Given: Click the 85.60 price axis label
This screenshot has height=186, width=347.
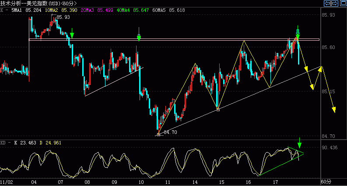Looking at the screenshot, I should 329,47.
